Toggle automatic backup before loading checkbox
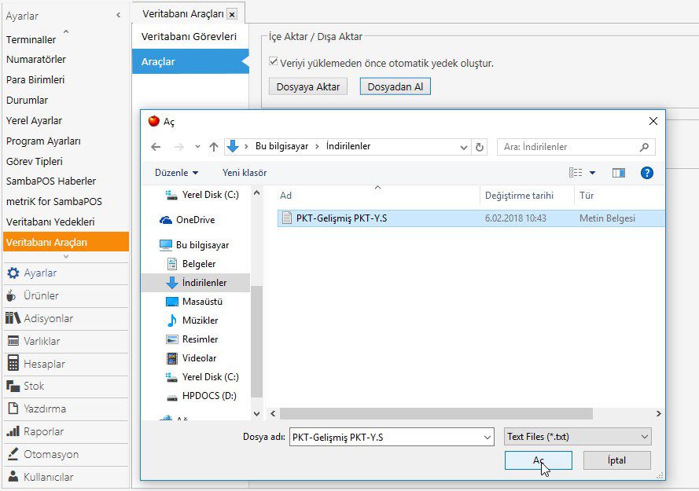 coord(274,62)
